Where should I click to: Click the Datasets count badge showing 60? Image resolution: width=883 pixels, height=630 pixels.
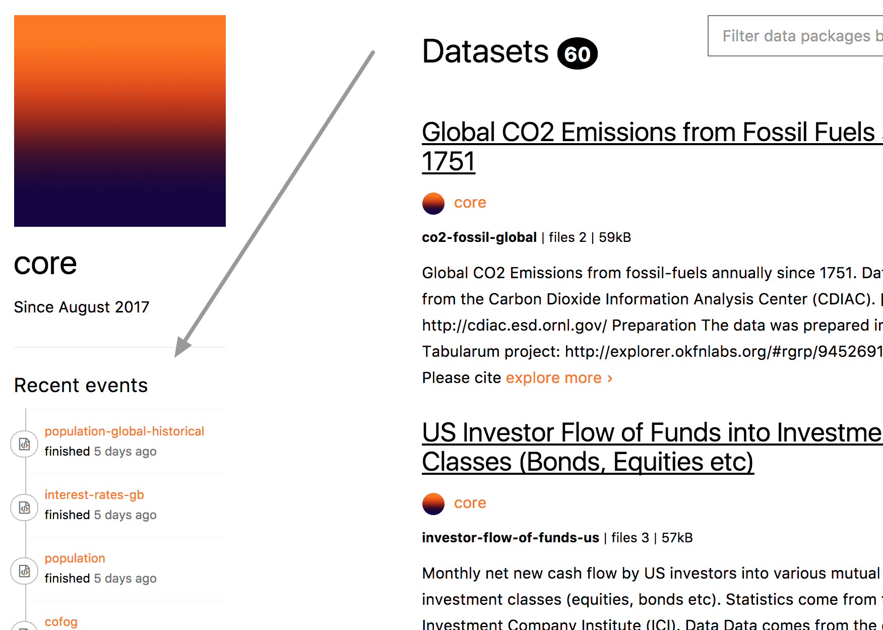click(578, 53)
